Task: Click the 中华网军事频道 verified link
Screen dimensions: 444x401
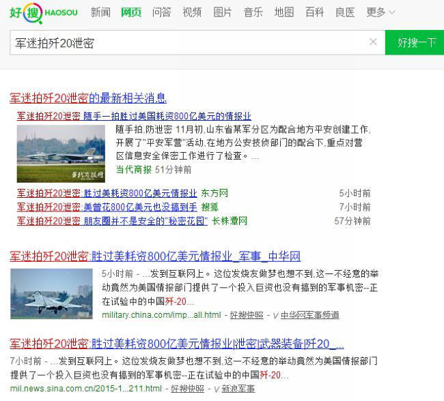Action: 310,315
